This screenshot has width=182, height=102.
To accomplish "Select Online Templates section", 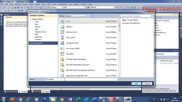I will [43, 43].
